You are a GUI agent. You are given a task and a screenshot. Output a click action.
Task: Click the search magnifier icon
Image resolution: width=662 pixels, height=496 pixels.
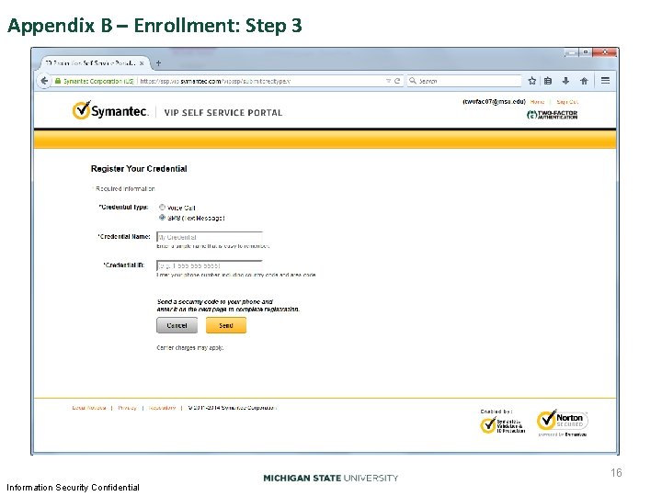[x=413, y=81]
